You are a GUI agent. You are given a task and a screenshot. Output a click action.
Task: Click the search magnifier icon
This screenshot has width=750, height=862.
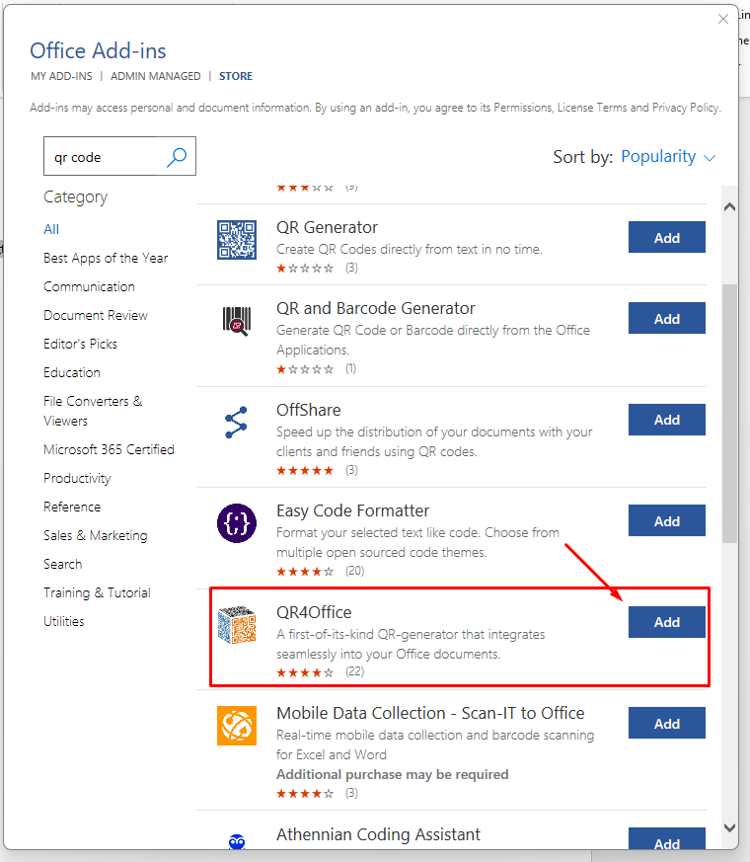[177, 157]
